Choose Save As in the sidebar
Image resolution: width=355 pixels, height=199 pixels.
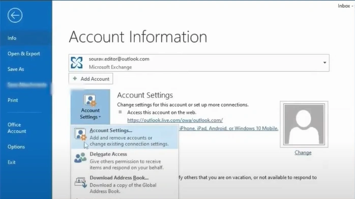click(x=16, y=69)
